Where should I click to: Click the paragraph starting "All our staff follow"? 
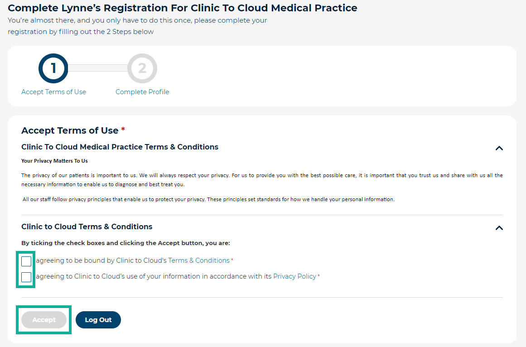click(x=208, y=199)
